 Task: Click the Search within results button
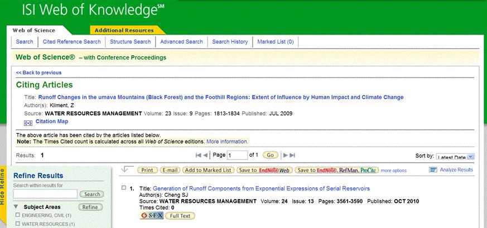pyautogui.click(x=92, y=194)
